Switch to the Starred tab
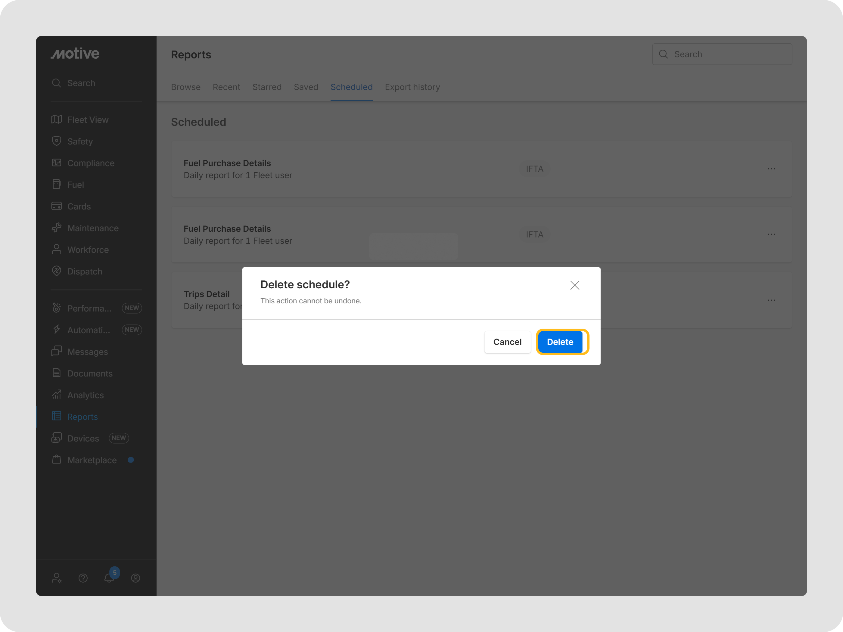 tap(267, 87)
